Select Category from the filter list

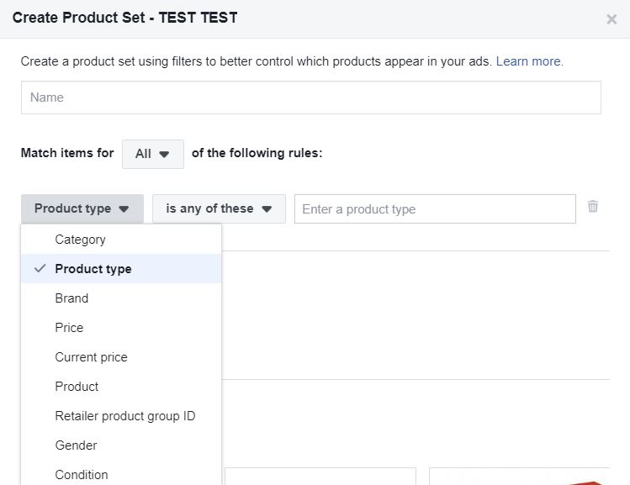(80, 240)
